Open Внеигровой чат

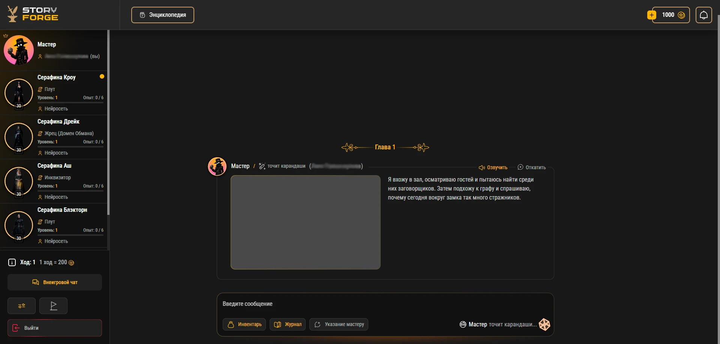click(x=55, y=282)
